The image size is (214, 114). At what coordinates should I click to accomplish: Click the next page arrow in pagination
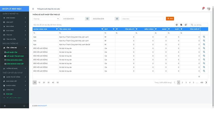(x=206, y=82)
